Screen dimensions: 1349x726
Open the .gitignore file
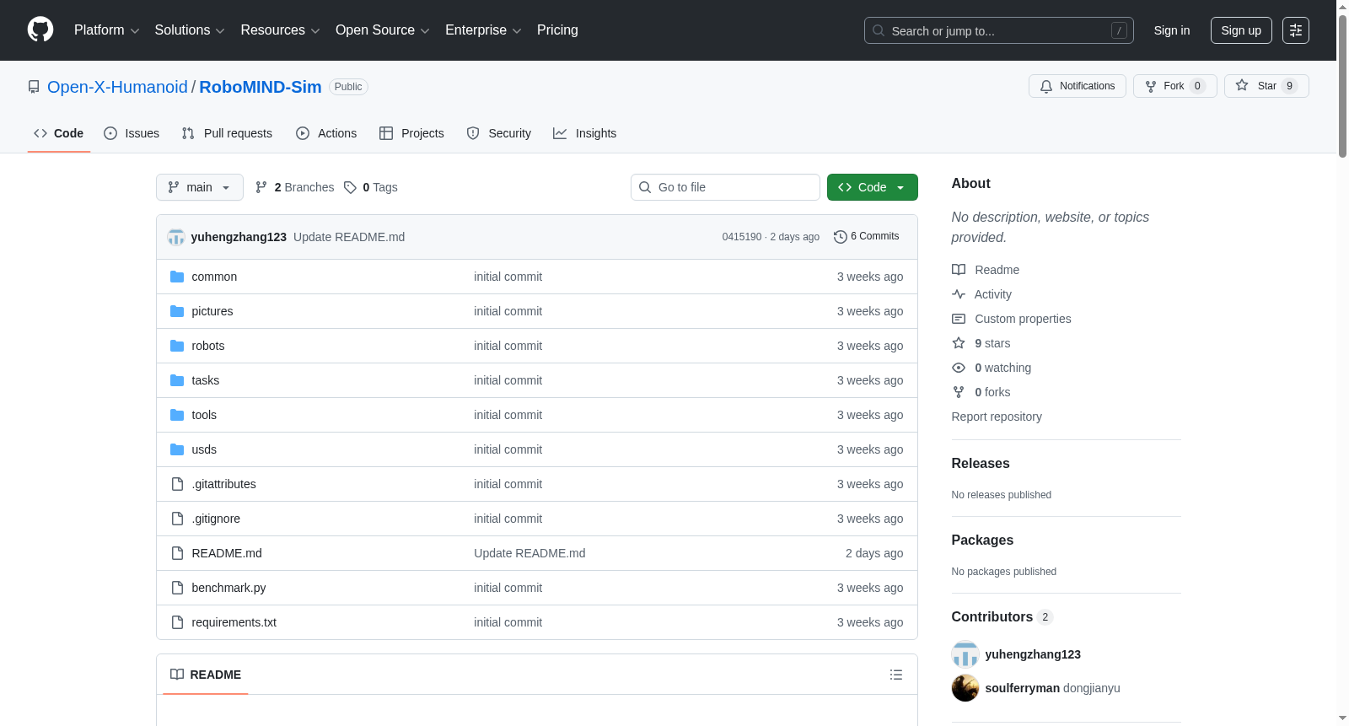(216, 519)
